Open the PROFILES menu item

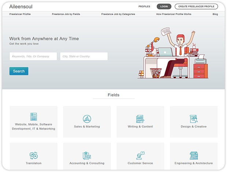pyautogui.click(x=144, y=7)
